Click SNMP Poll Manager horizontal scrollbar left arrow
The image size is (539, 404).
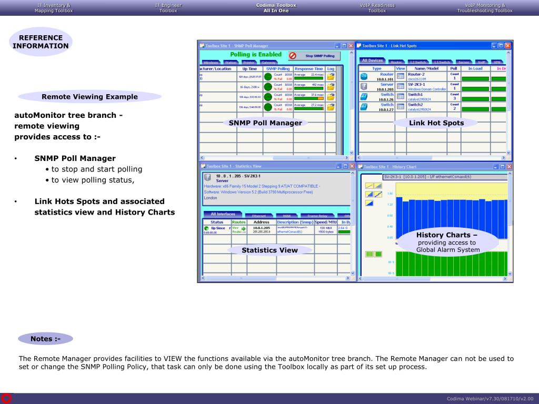tap(202, 158)
